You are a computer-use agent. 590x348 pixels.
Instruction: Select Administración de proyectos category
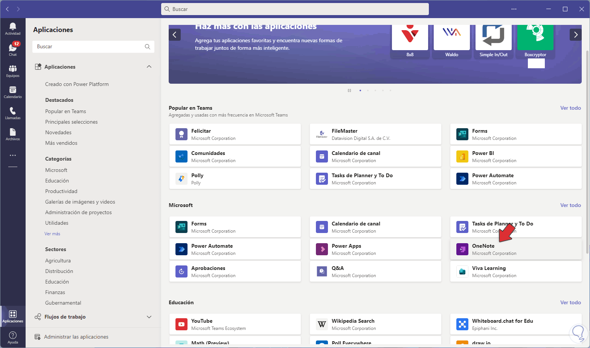click(78, 212)
